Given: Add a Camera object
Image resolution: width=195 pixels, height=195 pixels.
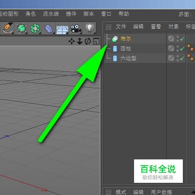Looking at the screenshot, I should [x=76, y=28].
